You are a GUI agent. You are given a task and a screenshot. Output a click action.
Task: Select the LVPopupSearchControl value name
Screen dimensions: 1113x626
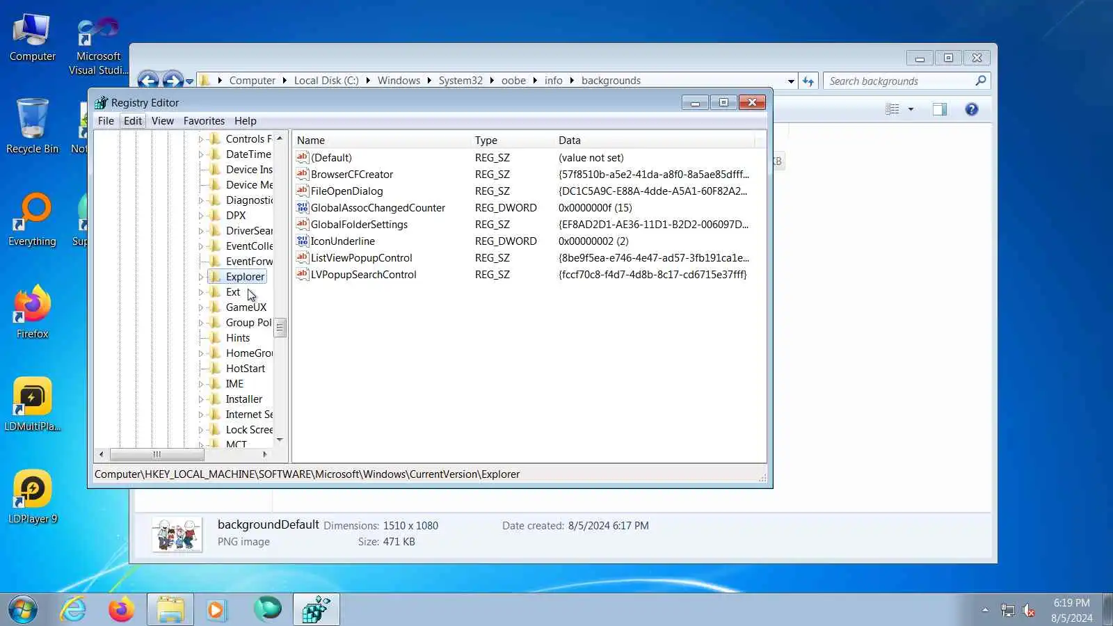point(363,275)
